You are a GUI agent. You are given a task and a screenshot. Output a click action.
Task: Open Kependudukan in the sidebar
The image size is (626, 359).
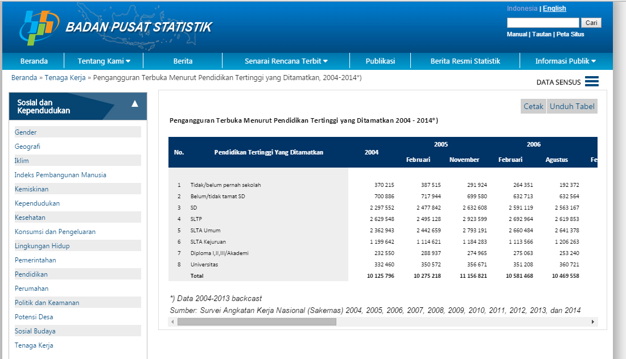(x=37, y=203)
